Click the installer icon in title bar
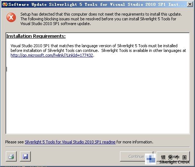 coord(5,4)
